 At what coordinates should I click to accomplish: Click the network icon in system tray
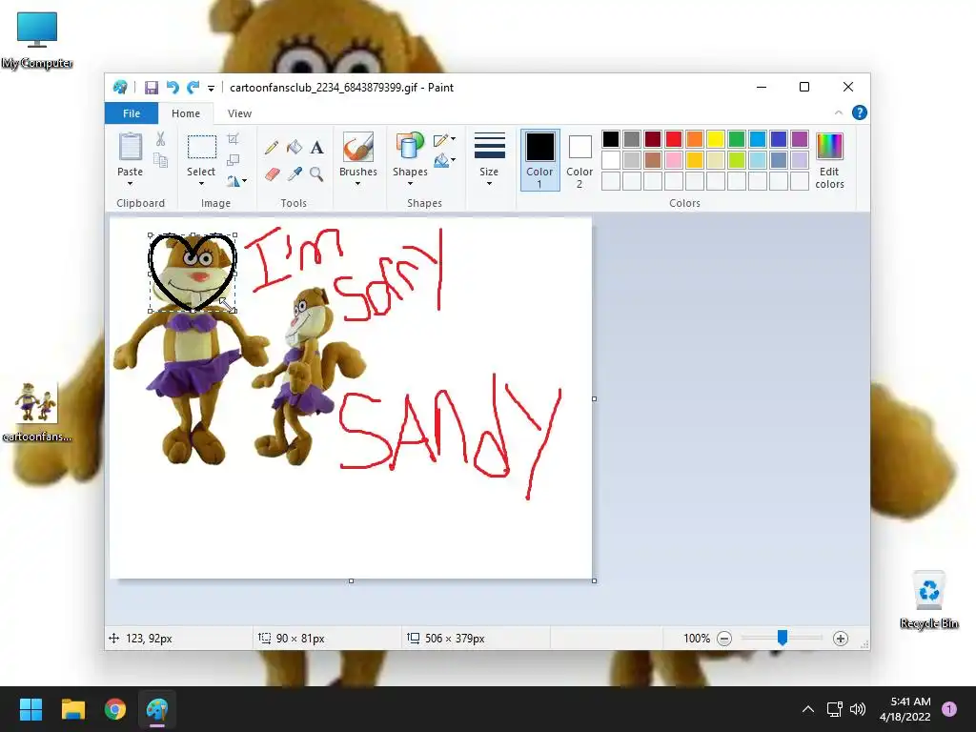coord(834,709)
